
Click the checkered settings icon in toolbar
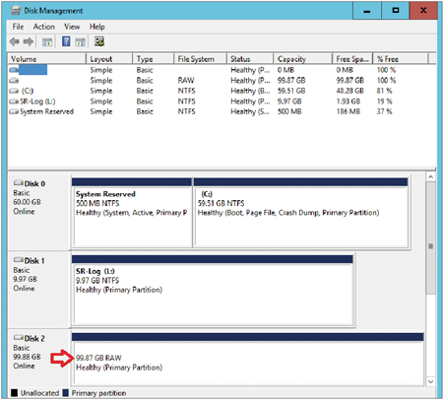coord(99,41)
